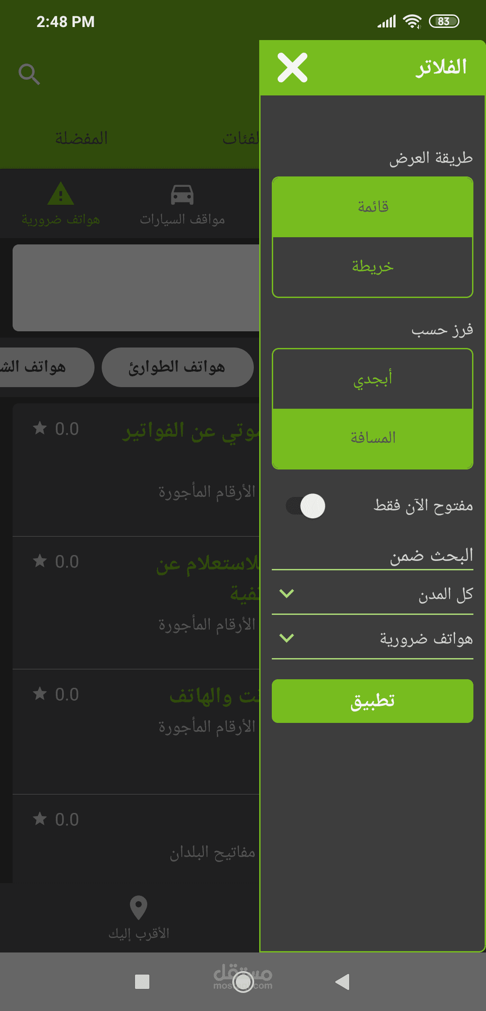Expand the هواتف ضرورية category dropdown
Viewport: 486px width, 1011px height.
(x=373, y=638)
